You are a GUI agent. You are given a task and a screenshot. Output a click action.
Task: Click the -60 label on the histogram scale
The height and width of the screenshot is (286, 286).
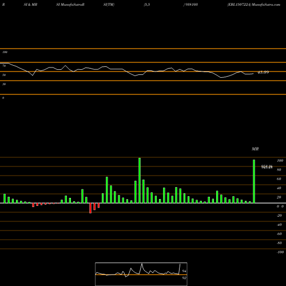click(279, 234)
